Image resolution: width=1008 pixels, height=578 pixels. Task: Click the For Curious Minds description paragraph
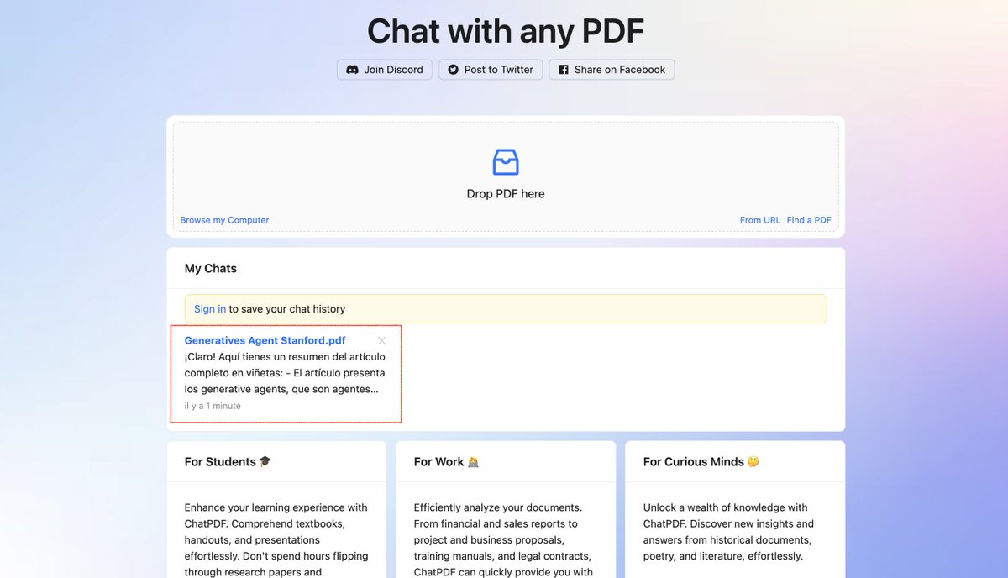[729, 532]
